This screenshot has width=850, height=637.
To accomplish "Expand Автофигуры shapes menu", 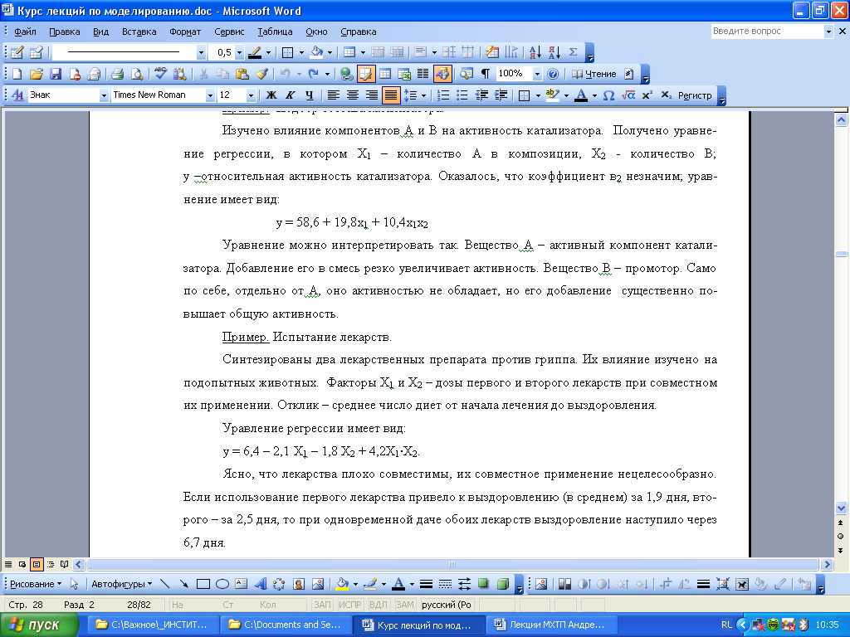I will [121, 584].
